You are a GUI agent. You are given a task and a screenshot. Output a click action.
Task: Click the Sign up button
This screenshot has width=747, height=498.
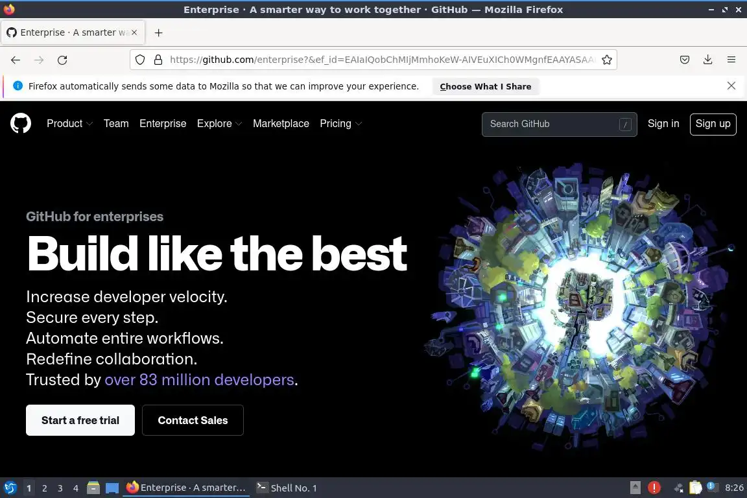coord(713,124)
